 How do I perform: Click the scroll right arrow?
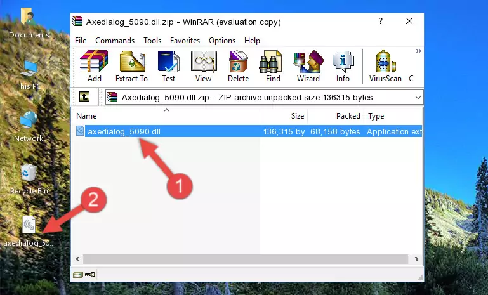click(417, 259)
